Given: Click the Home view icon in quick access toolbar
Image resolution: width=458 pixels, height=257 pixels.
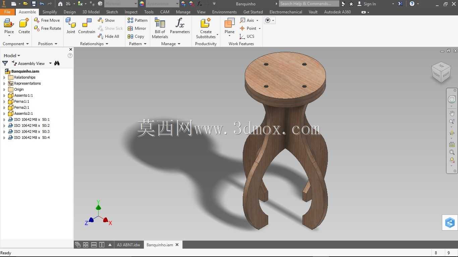Looking at the screenshot, I should (x=60, y=4).
